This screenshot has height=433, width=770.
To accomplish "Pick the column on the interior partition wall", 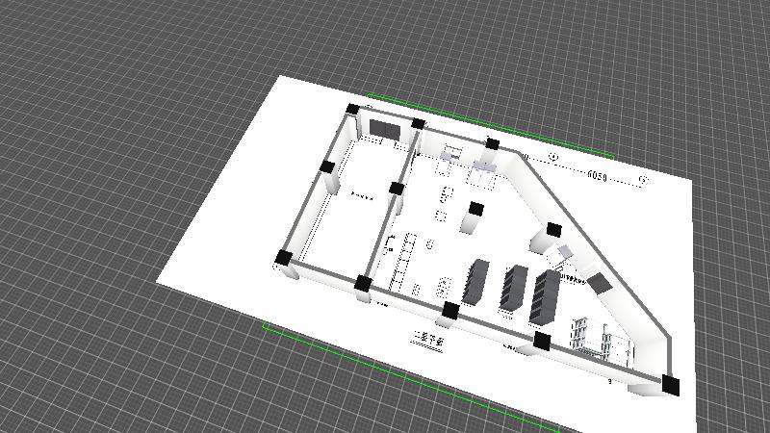I will tap(396, 189).
